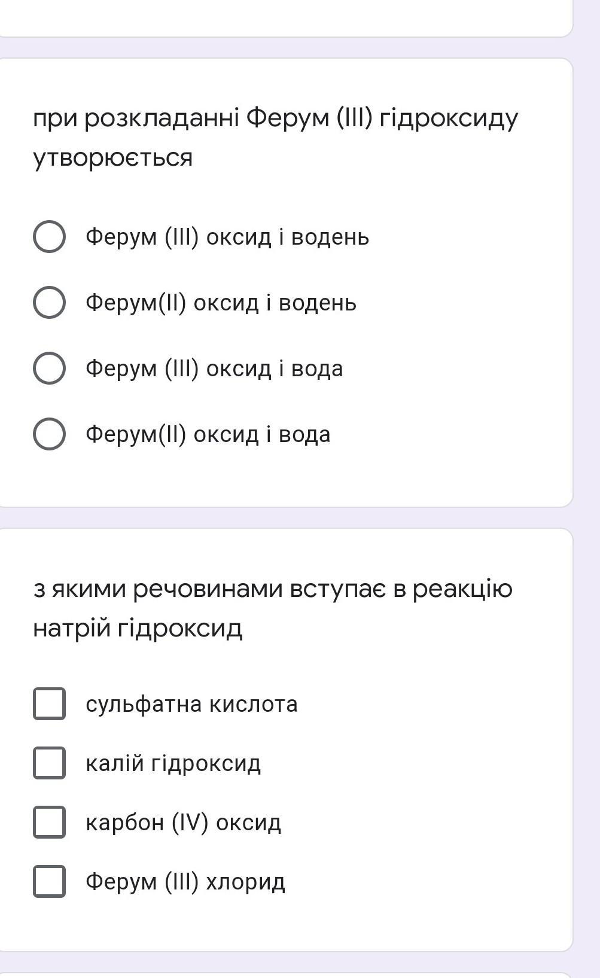Screen dimensions: 600x978
Task: Click the label text 'Ферум (III) оксид і вода'
Action: (214, 368)
